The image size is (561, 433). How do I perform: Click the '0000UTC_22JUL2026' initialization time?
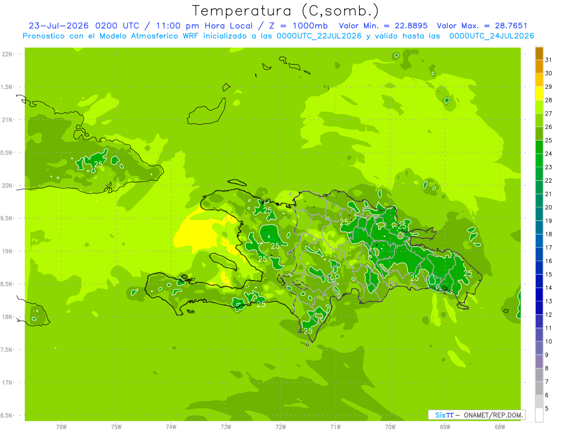click(319, 36)
